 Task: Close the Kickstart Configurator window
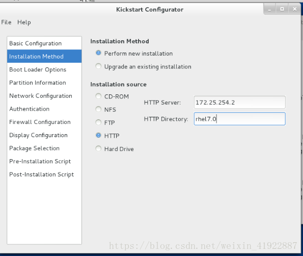295,9
